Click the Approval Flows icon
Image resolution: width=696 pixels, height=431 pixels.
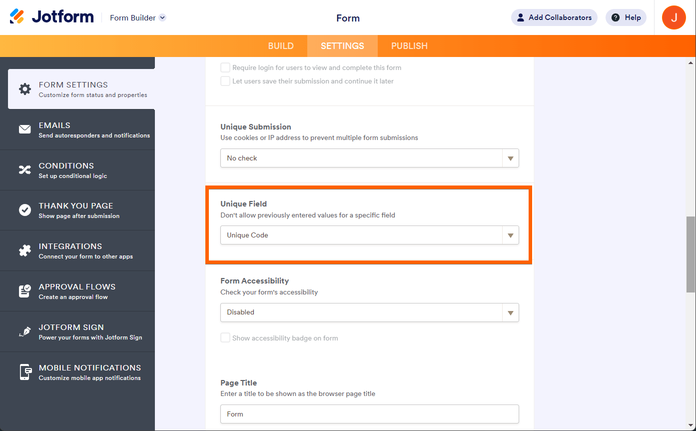coord(25,291)
